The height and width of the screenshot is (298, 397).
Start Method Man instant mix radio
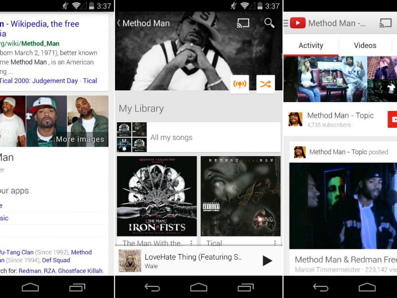240,84
